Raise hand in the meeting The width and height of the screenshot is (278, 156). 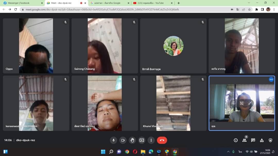(x=132, y=140)
